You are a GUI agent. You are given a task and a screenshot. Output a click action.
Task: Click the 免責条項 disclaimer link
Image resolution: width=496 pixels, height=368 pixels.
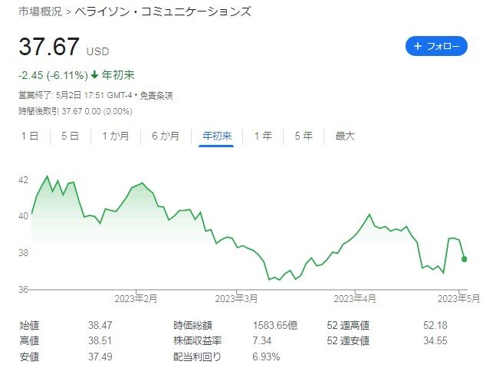coord(156,95)
